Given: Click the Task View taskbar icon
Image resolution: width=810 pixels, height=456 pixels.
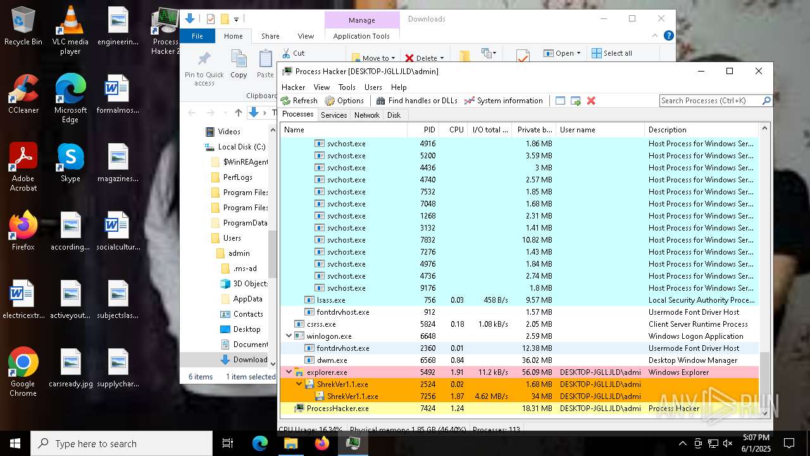Looking at the screenshot, I should (228, 443).
